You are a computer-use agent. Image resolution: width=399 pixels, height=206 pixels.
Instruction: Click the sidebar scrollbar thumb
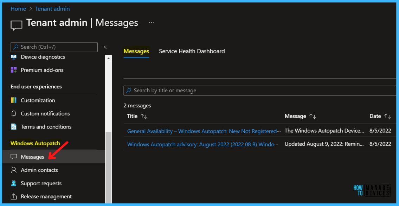[108, 168]
